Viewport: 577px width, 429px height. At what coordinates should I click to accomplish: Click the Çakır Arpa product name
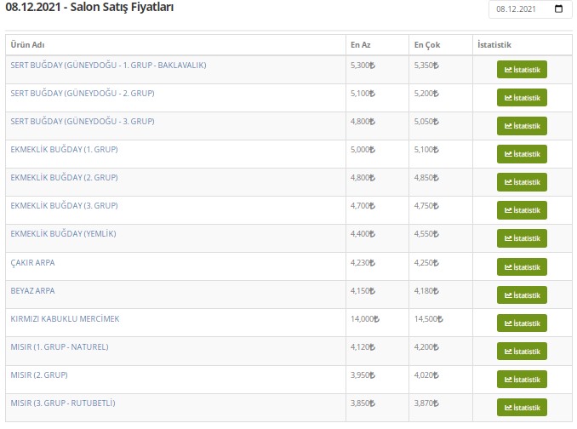click(32, 262)
